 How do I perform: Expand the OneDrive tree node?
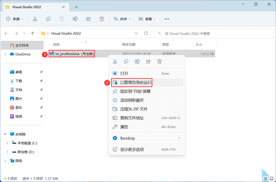(x=5, y=54)
